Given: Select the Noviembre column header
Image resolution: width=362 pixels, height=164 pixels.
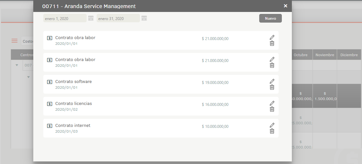Looking at the screenshot, I should coord(325,55).
